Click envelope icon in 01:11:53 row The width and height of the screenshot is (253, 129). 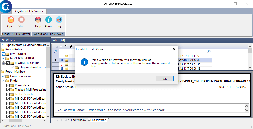tap(67, 56)
